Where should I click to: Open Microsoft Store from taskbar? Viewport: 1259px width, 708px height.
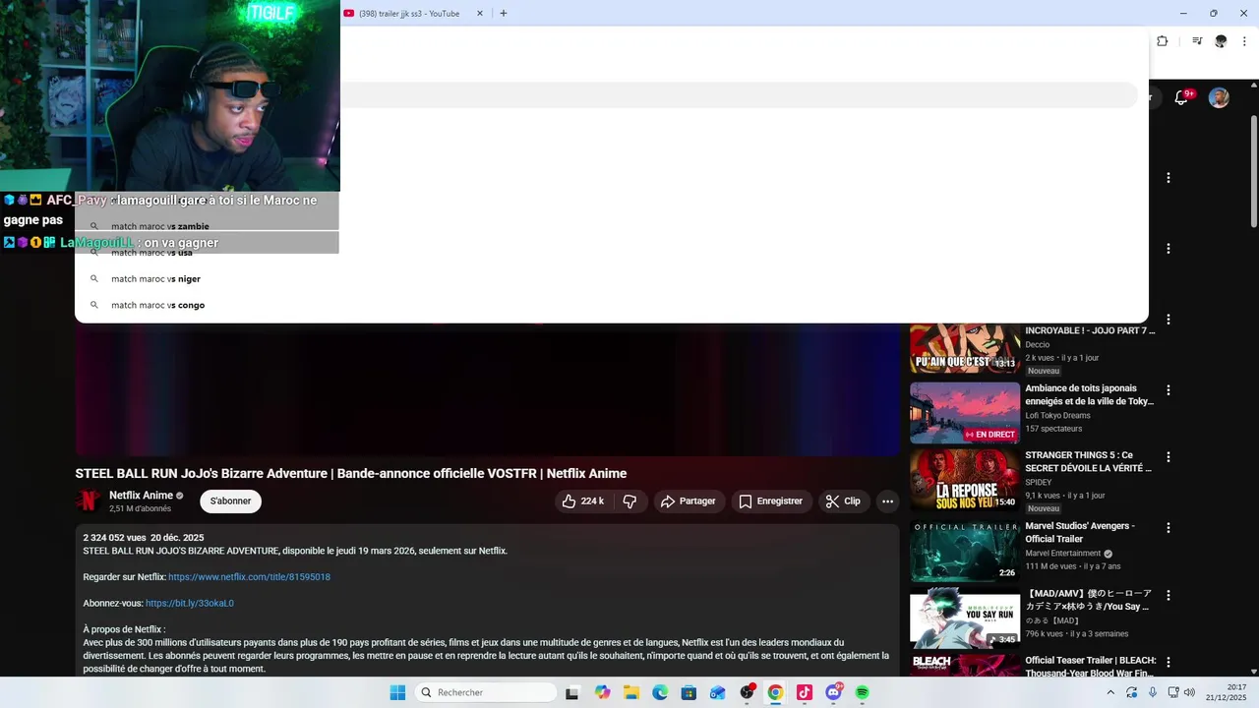(689, 692)
